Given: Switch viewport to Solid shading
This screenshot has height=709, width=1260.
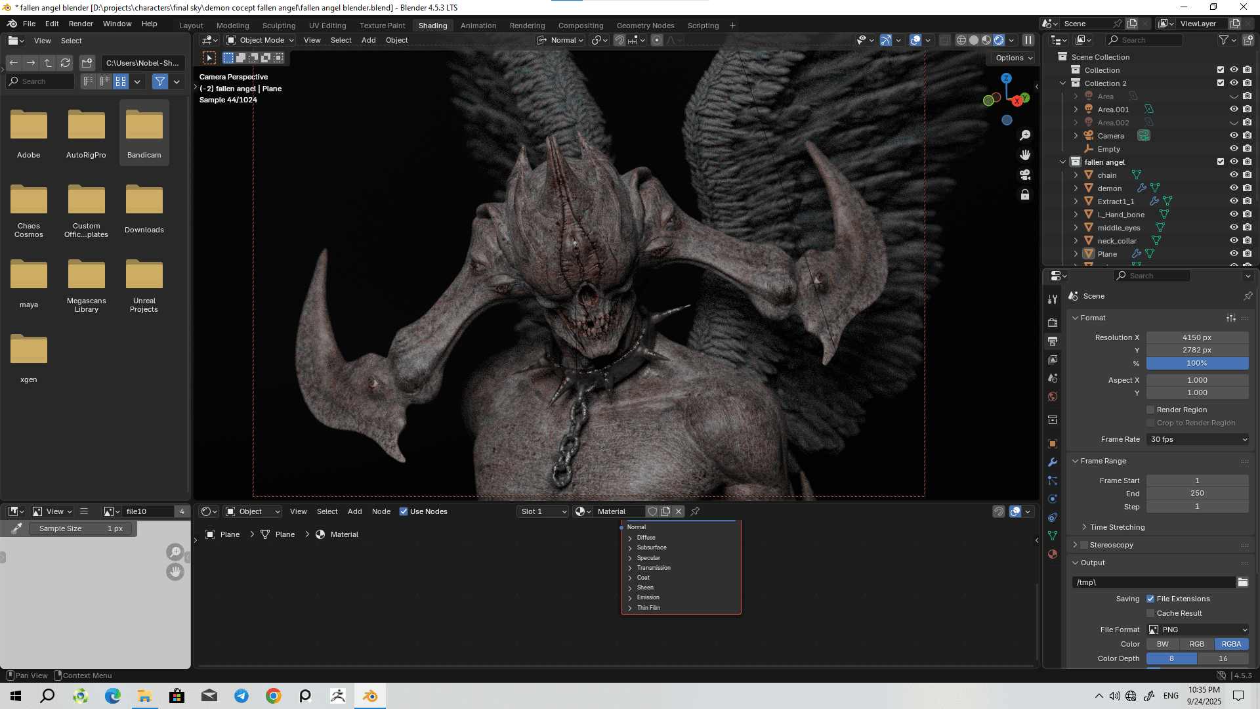Looking at the screenshot, I should click(974, 40).
